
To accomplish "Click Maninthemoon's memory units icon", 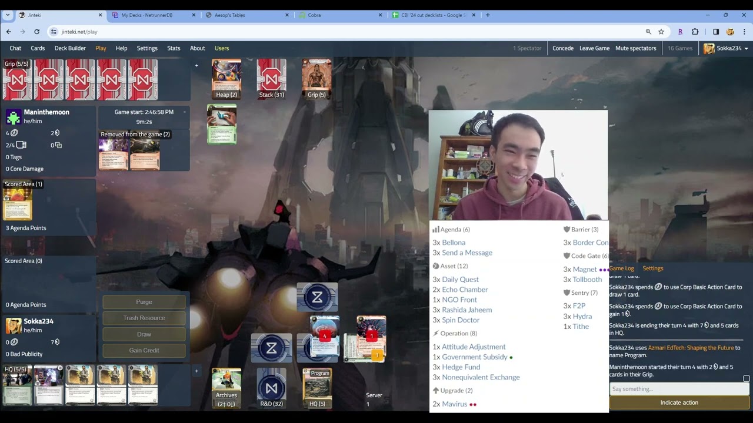I will [22, 145].
